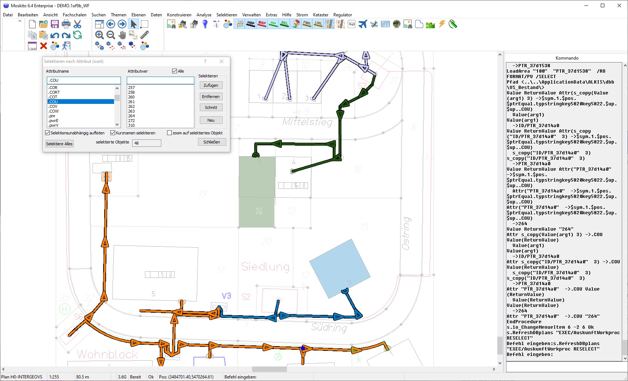Click the Zufügen button
The image size is (628, 381).
click(x=211, y=85)
